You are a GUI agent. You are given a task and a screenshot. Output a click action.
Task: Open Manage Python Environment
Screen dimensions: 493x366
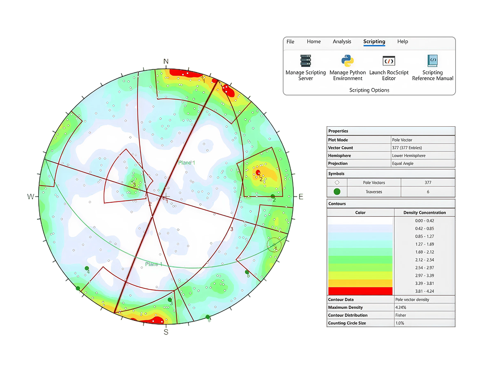348,61
